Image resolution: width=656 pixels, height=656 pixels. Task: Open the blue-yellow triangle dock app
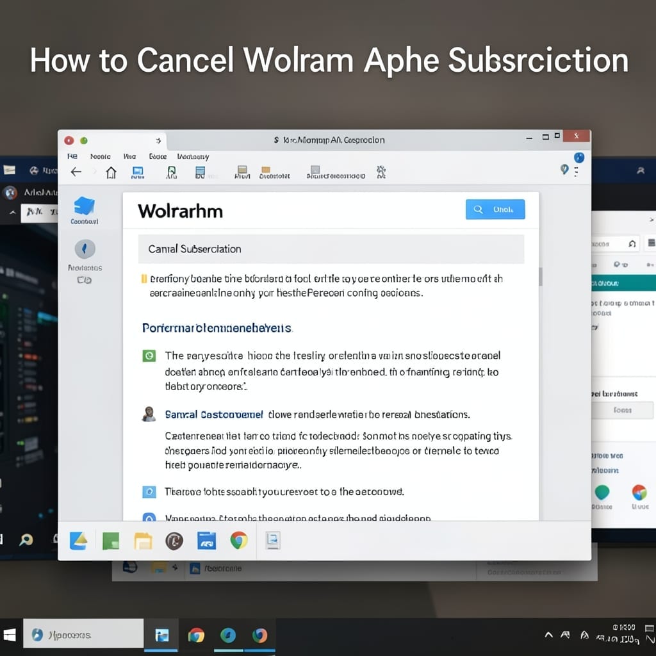click(x=79, y=541)
